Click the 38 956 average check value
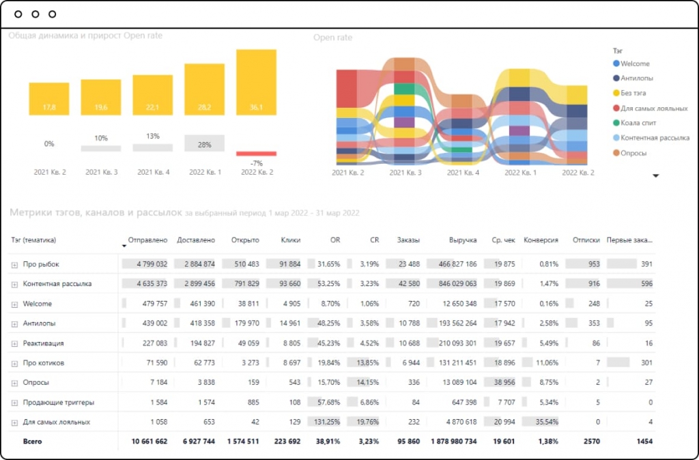 [504, 382]
